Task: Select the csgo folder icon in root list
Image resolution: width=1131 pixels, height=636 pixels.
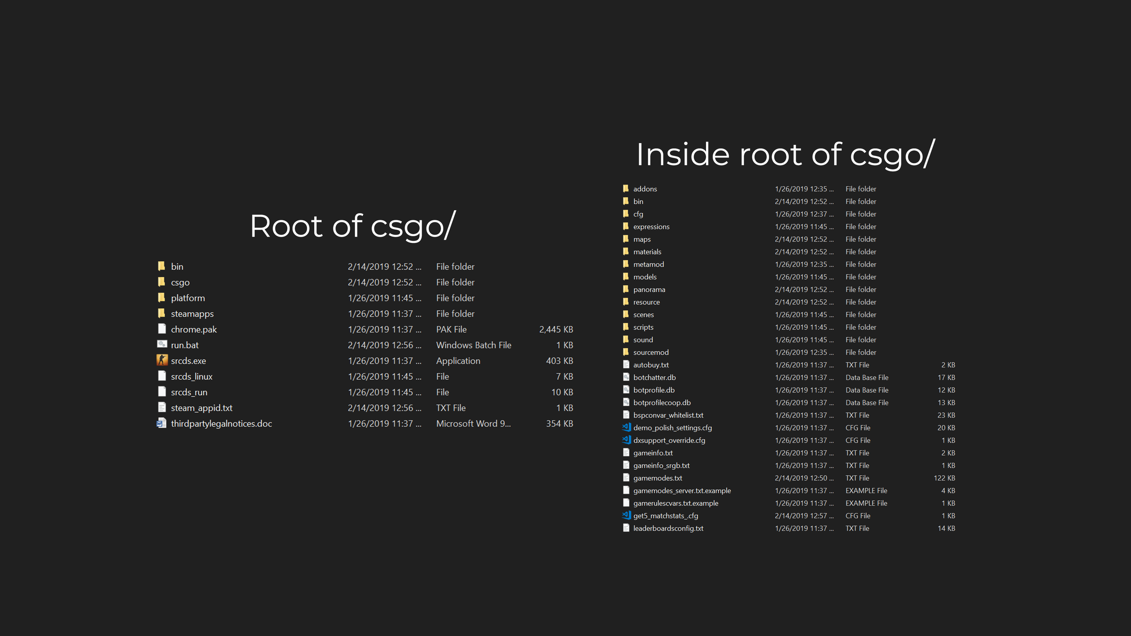Action: tap(162, 282)
